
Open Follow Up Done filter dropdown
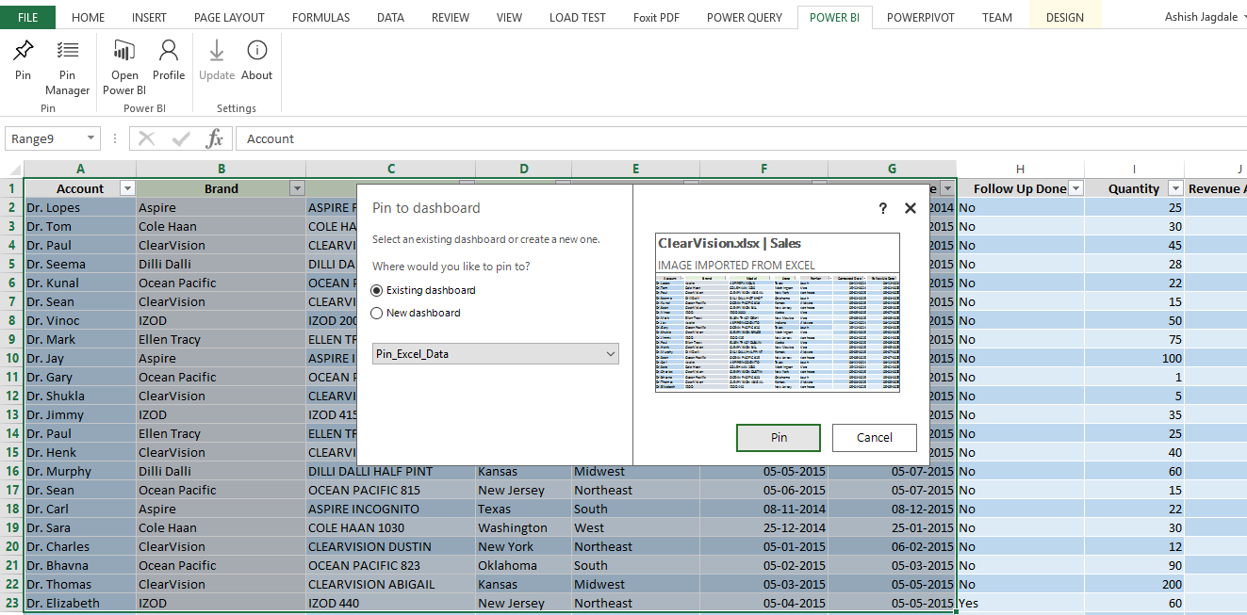pos(1075,188)
